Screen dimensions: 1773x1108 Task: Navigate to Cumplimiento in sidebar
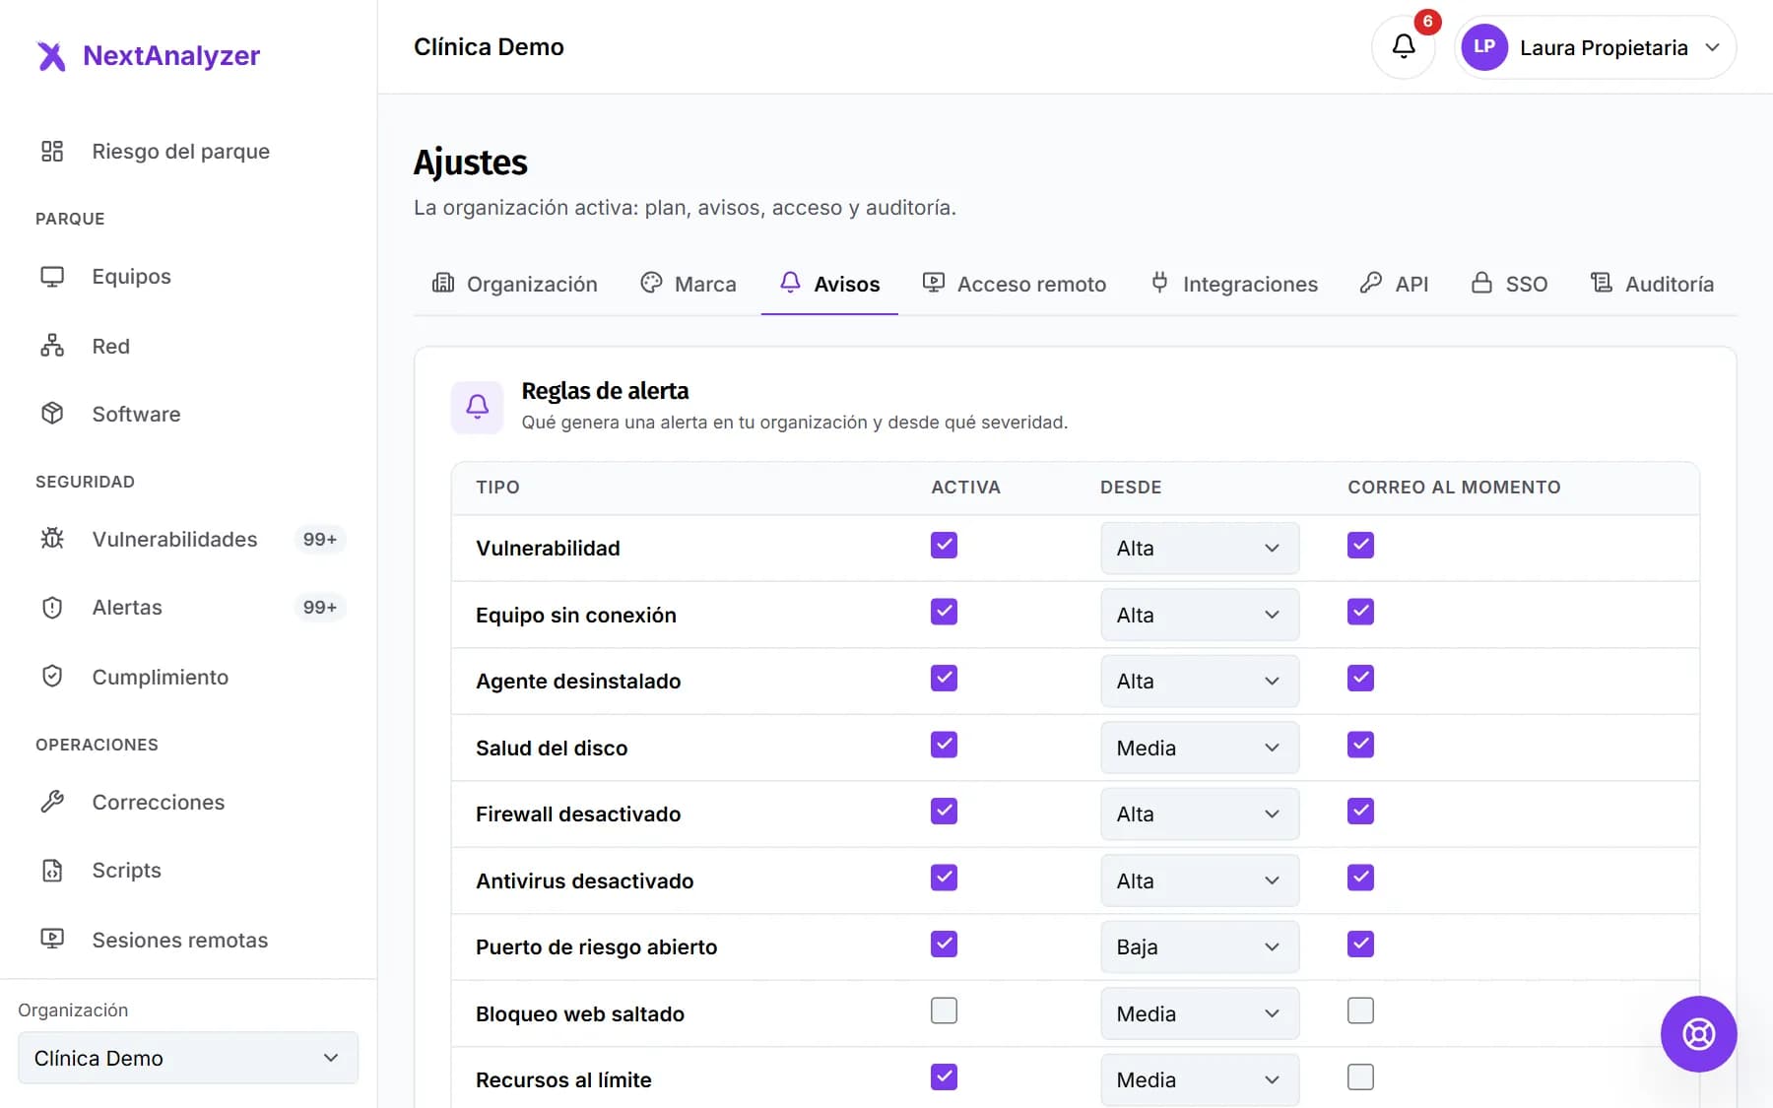pos(188,677)
